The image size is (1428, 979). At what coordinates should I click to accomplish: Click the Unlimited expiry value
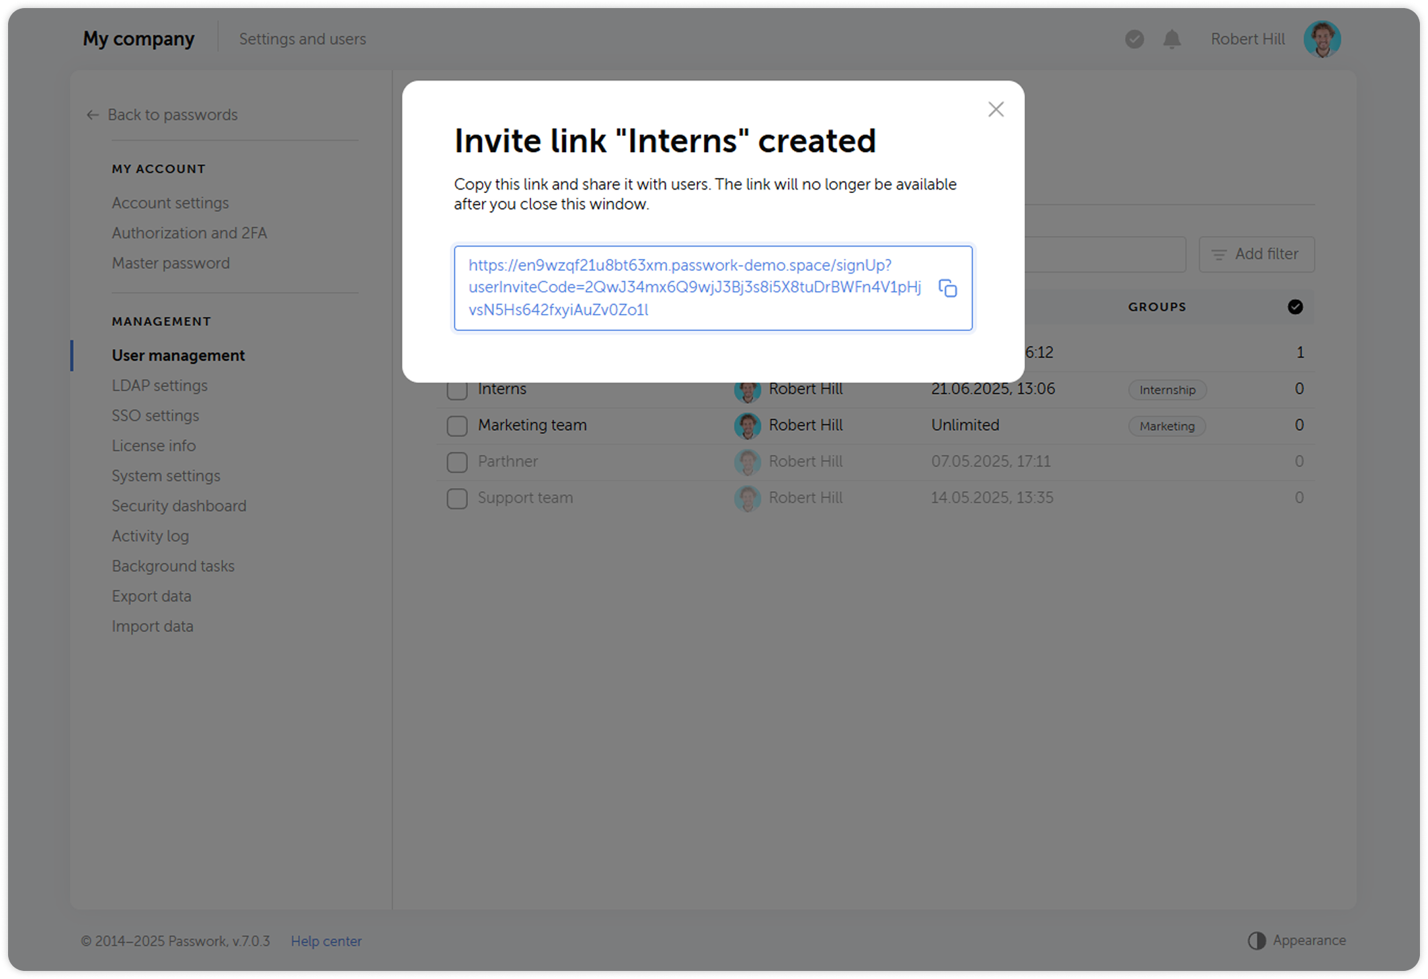(x=965, y=425)
